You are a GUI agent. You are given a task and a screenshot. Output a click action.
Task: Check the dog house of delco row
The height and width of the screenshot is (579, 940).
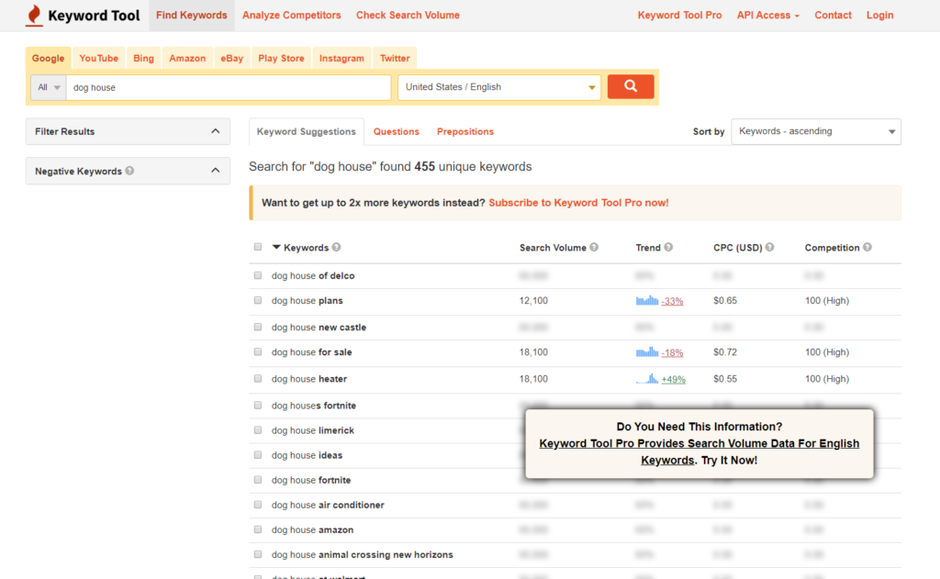(258, 275)
